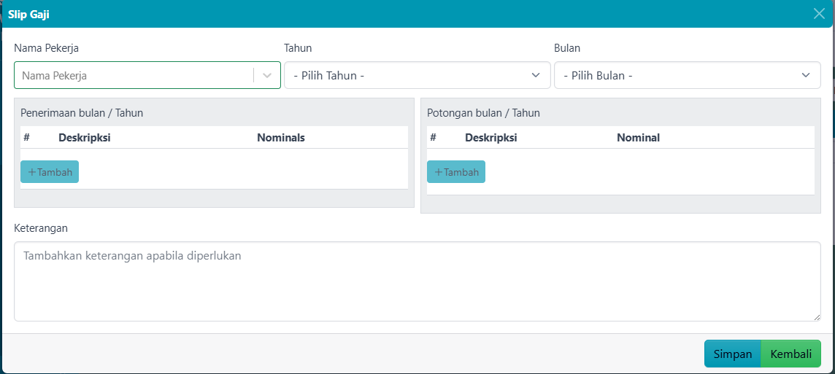The width and height of the screenshot is (835, 374).
Task: Expand the Nama Pekerja chevron arrow
Action: coord(267,75)
